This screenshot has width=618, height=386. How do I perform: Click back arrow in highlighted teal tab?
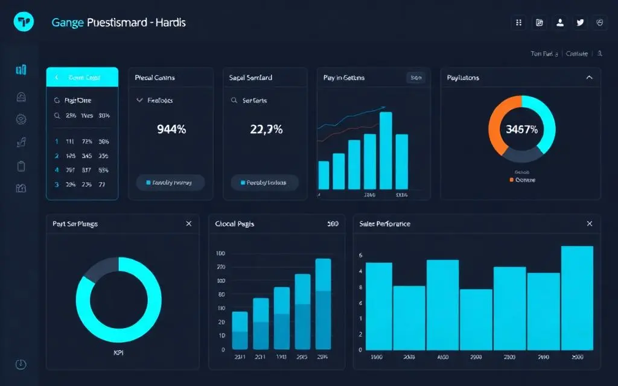click(57, 77)
